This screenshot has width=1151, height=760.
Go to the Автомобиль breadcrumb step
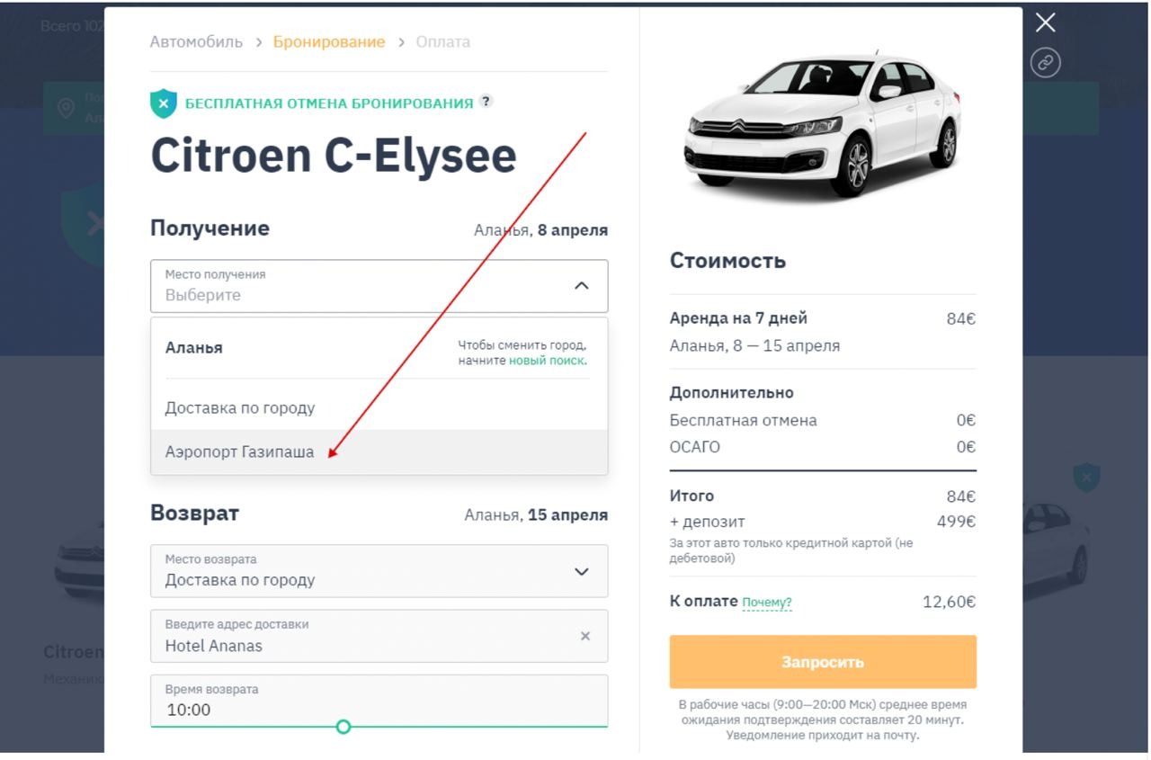[x=196, y=42]
